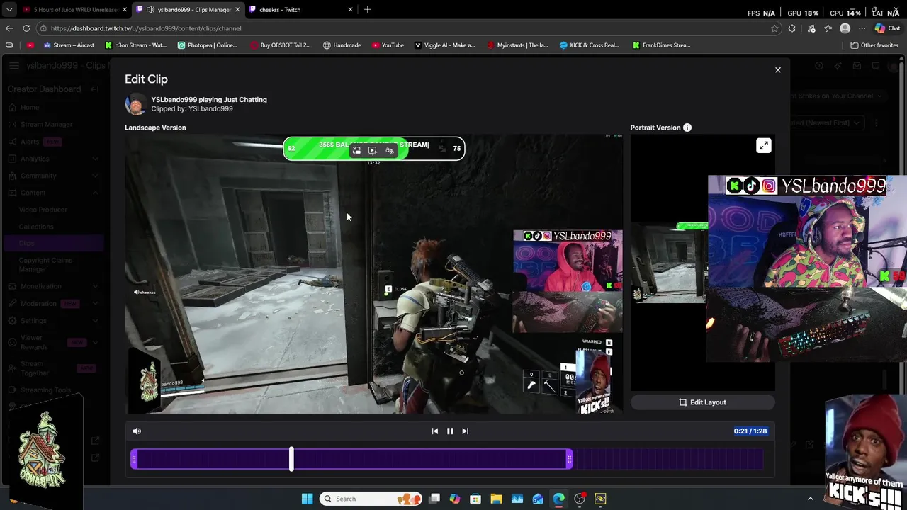Open Microsoft Edge from the taskbar

click(x=558, y=499)
